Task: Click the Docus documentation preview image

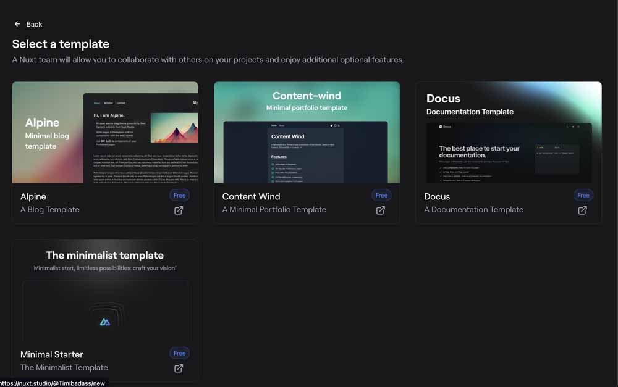Action: point(509,131)
